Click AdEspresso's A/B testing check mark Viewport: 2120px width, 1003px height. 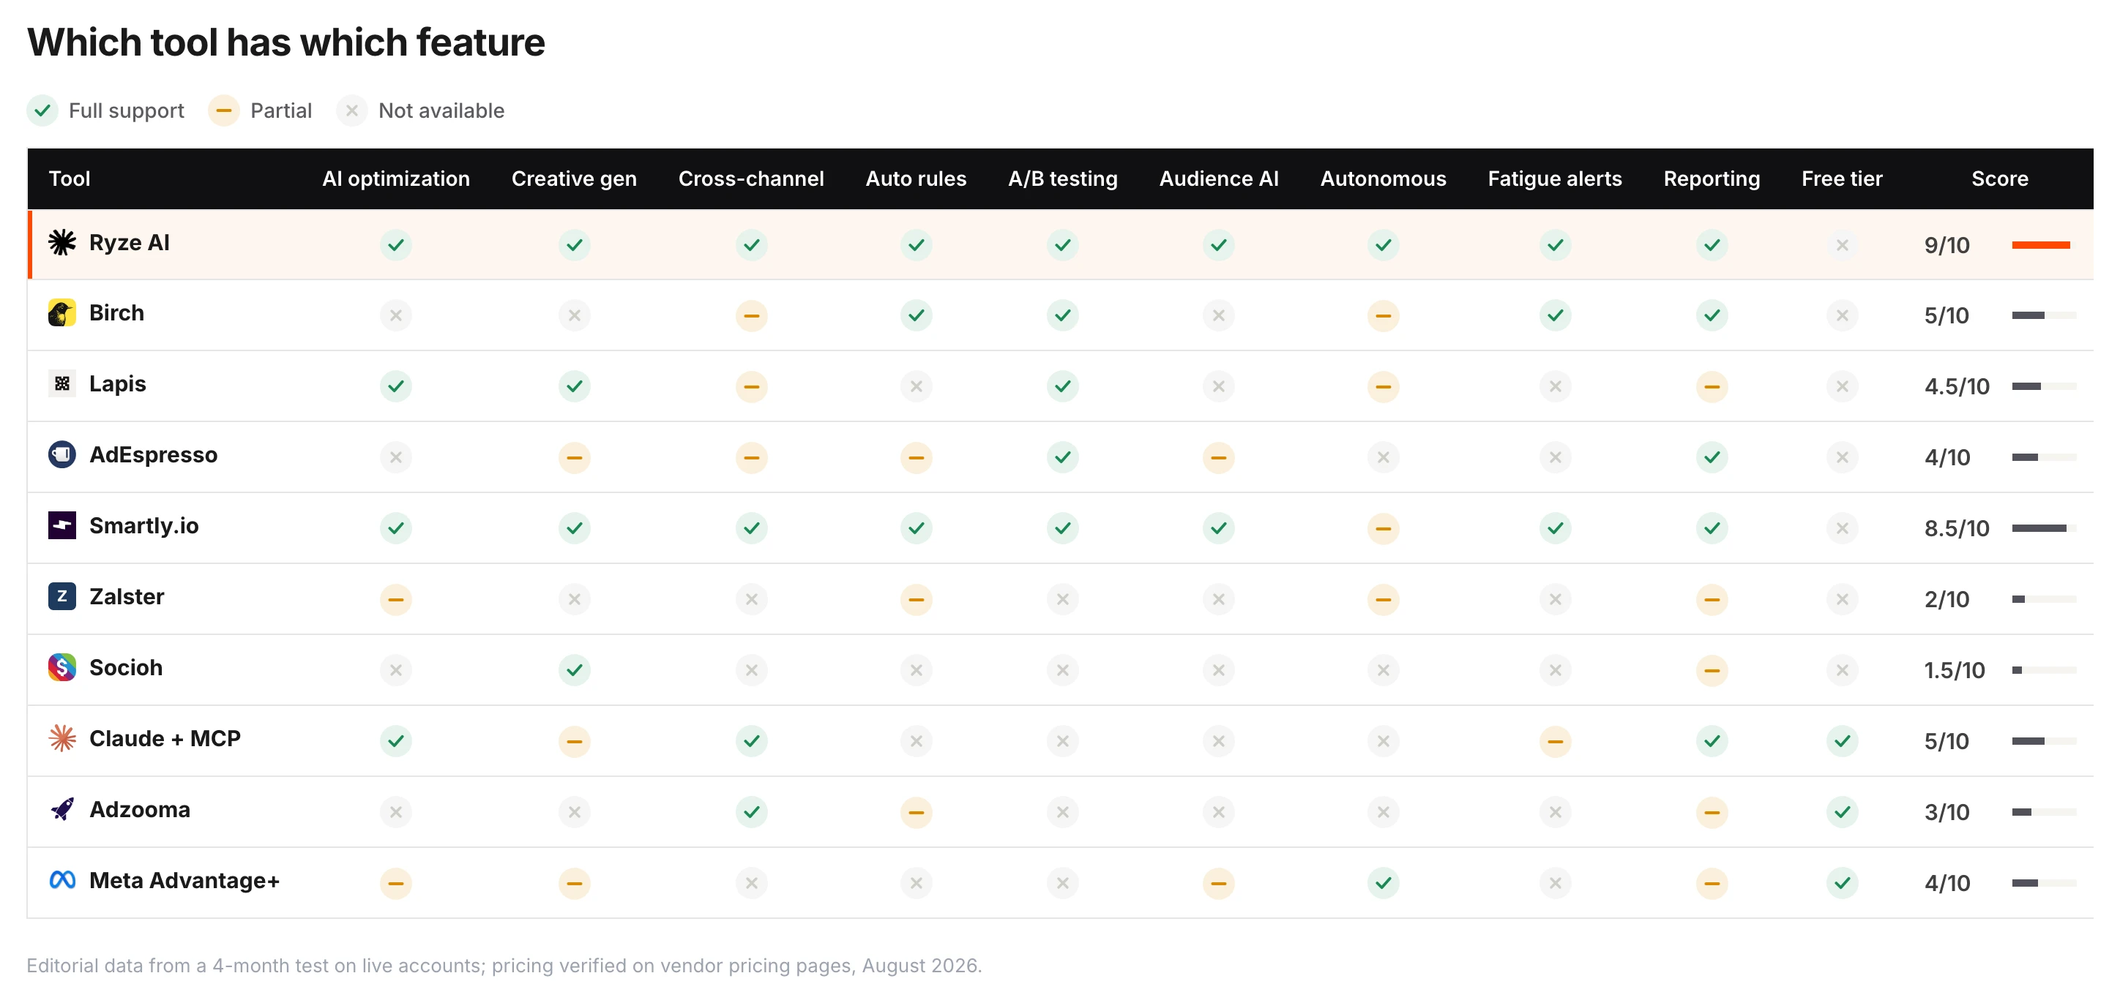click(1062, 457)
